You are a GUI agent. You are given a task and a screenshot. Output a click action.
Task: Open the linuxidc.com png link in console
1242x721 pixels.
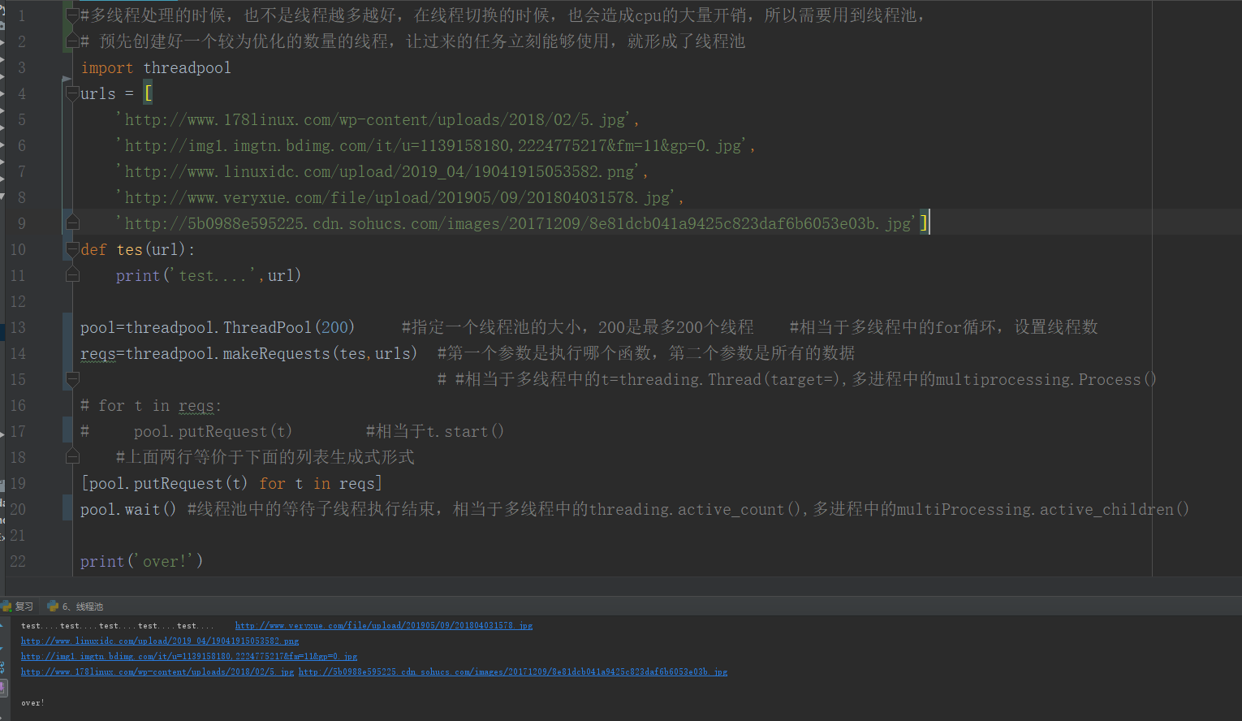click(160, 641)
